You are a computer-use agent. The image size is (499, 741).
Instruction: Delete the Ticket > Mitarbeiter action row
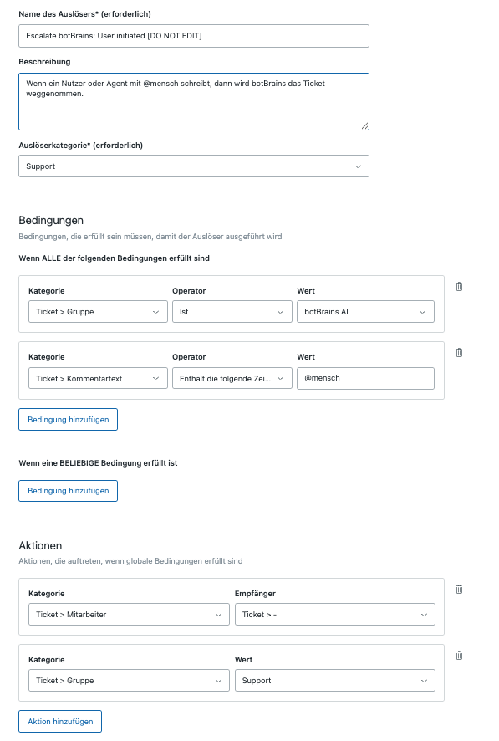[x=459, y=589]
